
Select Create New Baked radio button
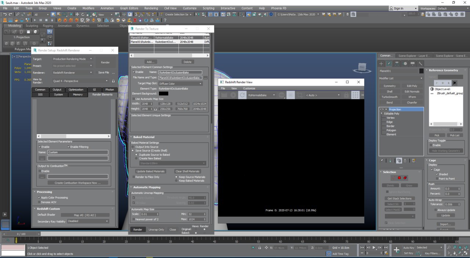coord(137,158)
